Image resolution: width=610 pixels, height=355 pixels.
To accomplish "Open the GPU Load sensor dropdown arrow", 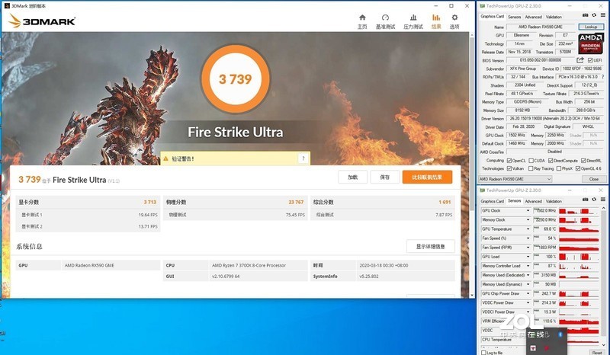I will tap(528, 257).
